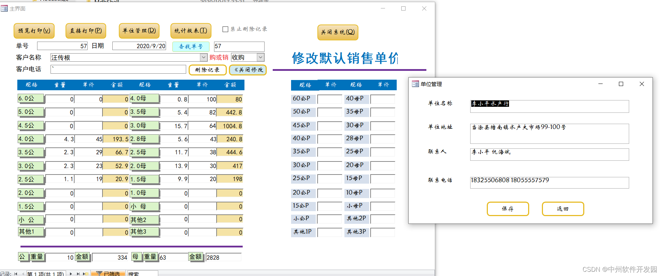Save unit info with the 保存 button
Viewport: 662px width, 276px height.
click(x=508, y=209)
